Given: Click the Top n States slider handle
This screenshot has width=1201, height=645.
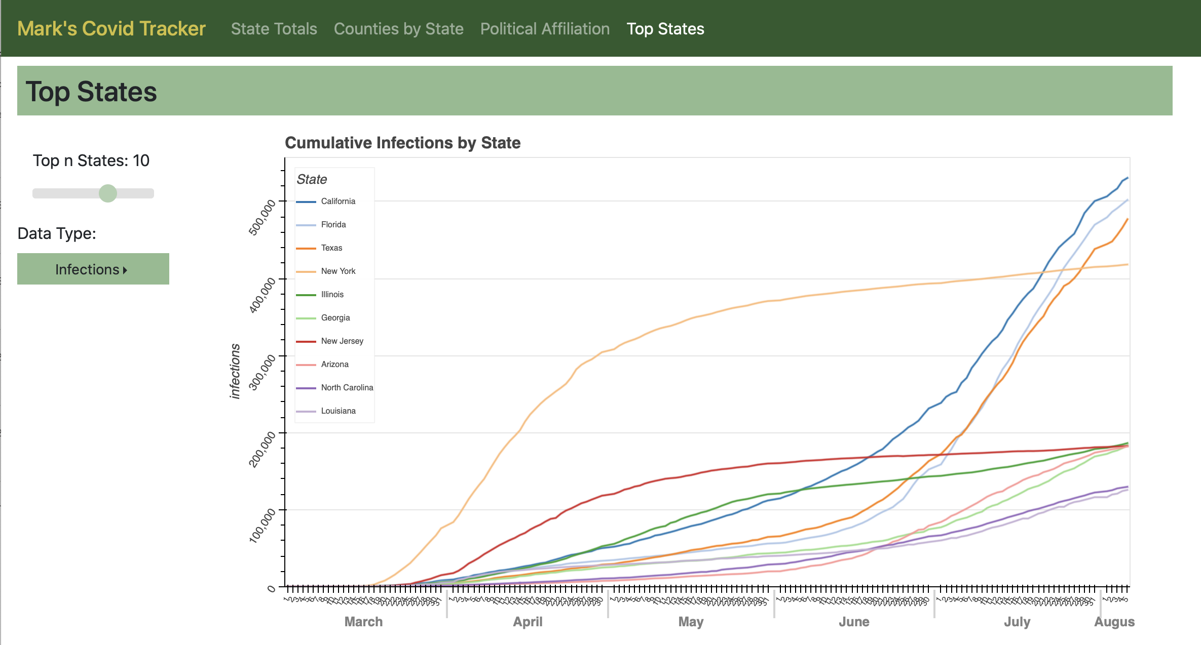Looking at the screenshot, I should pyautogui.click(x=108, y=193).
